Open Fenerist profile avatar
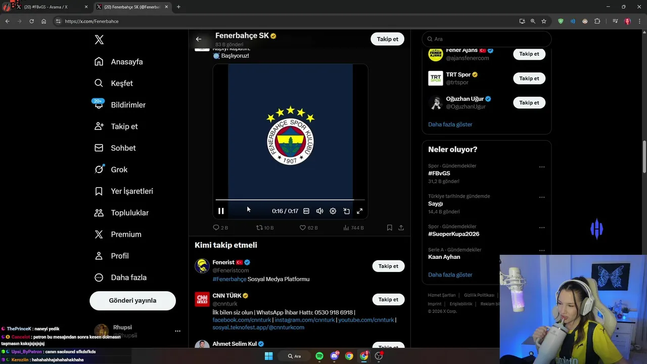This screenshot has width=647, height=364. (202, 266)
